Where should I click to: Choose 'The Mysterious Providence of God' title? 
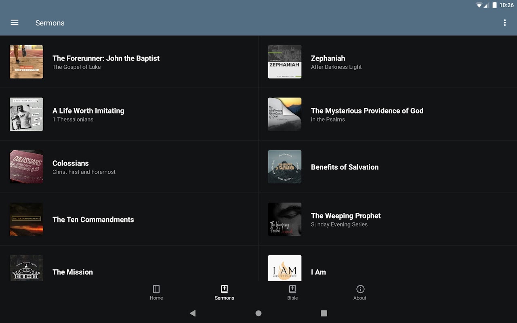[367, 111]
